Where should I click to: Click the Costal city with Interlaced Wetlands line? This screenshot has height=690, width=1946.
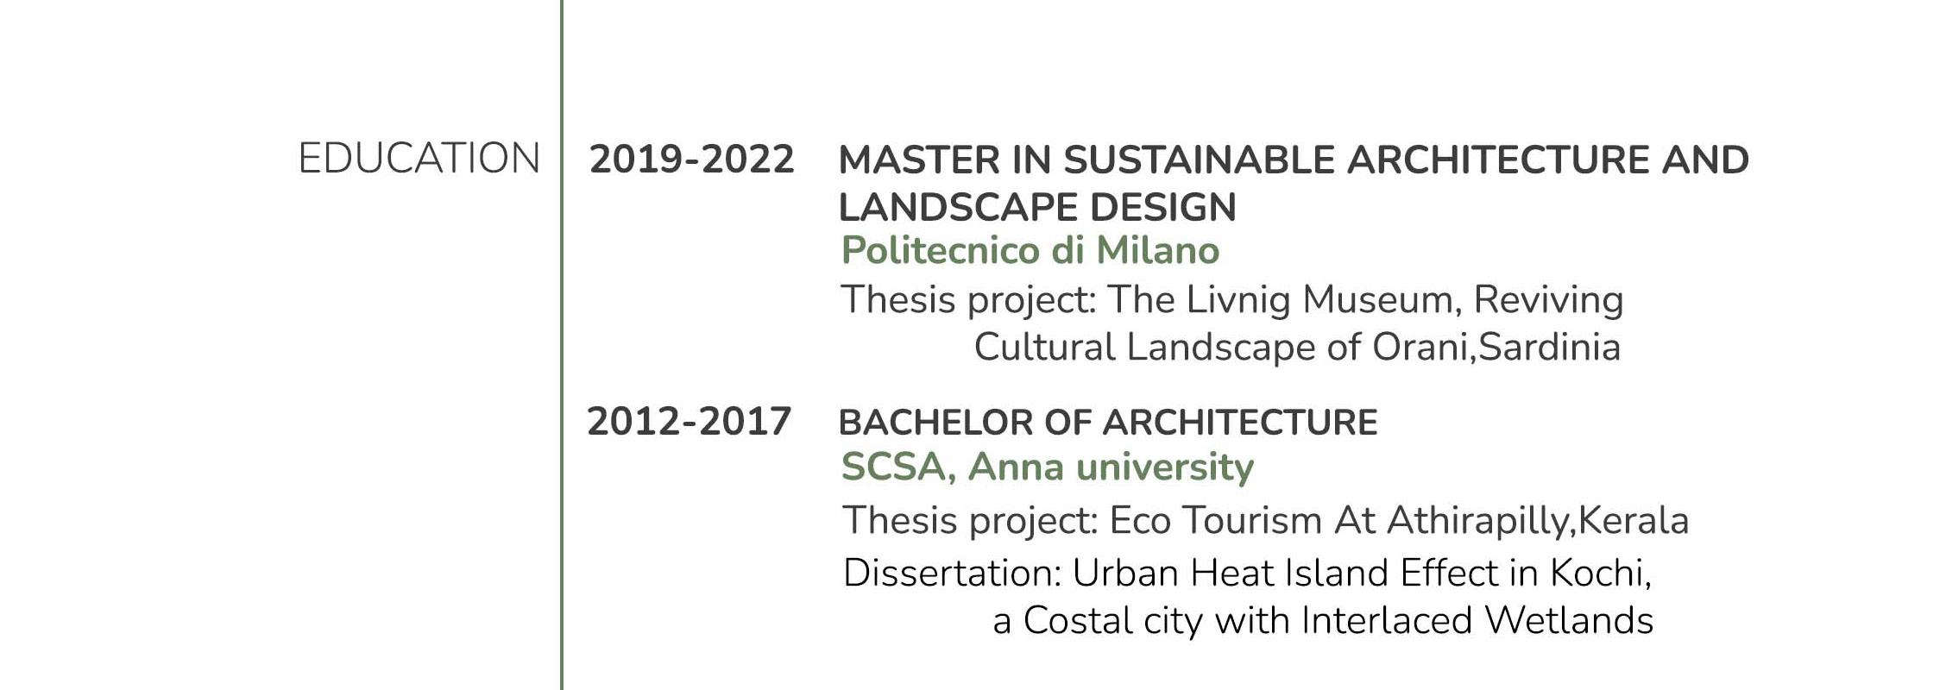click(1323, 621)
